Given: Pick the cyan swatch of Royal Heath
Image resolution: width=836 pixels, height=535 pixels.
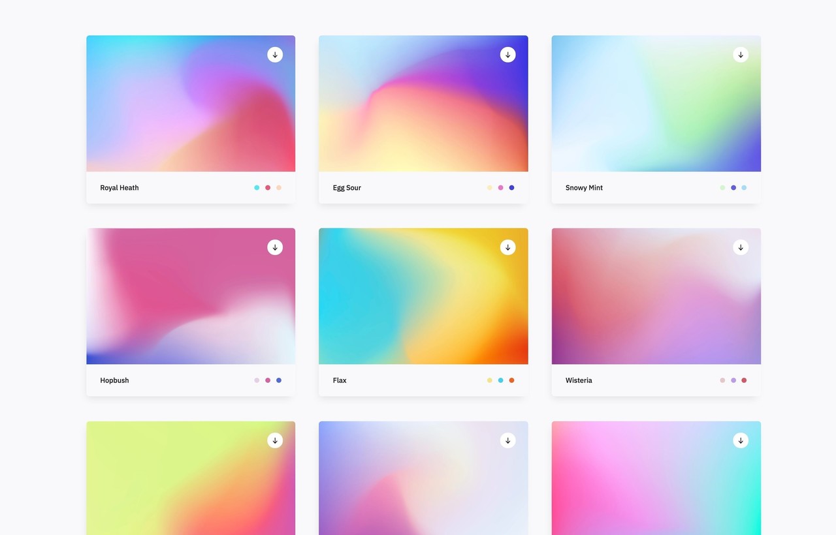Looking at the screenshot, I should tap(257, 188).
